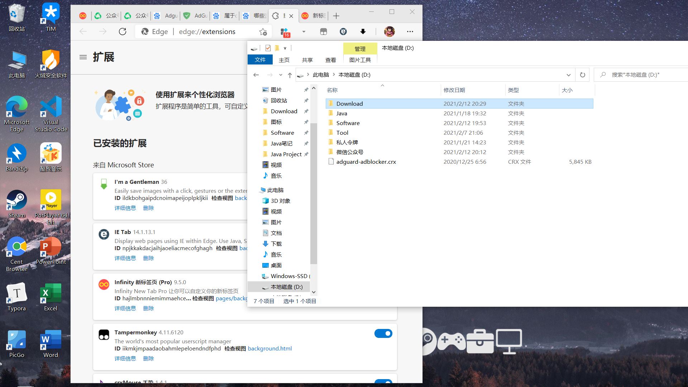Screen dimensions: 688x387
Task: Click the refresh icon in File Explorer address bar
Action: 582,75
